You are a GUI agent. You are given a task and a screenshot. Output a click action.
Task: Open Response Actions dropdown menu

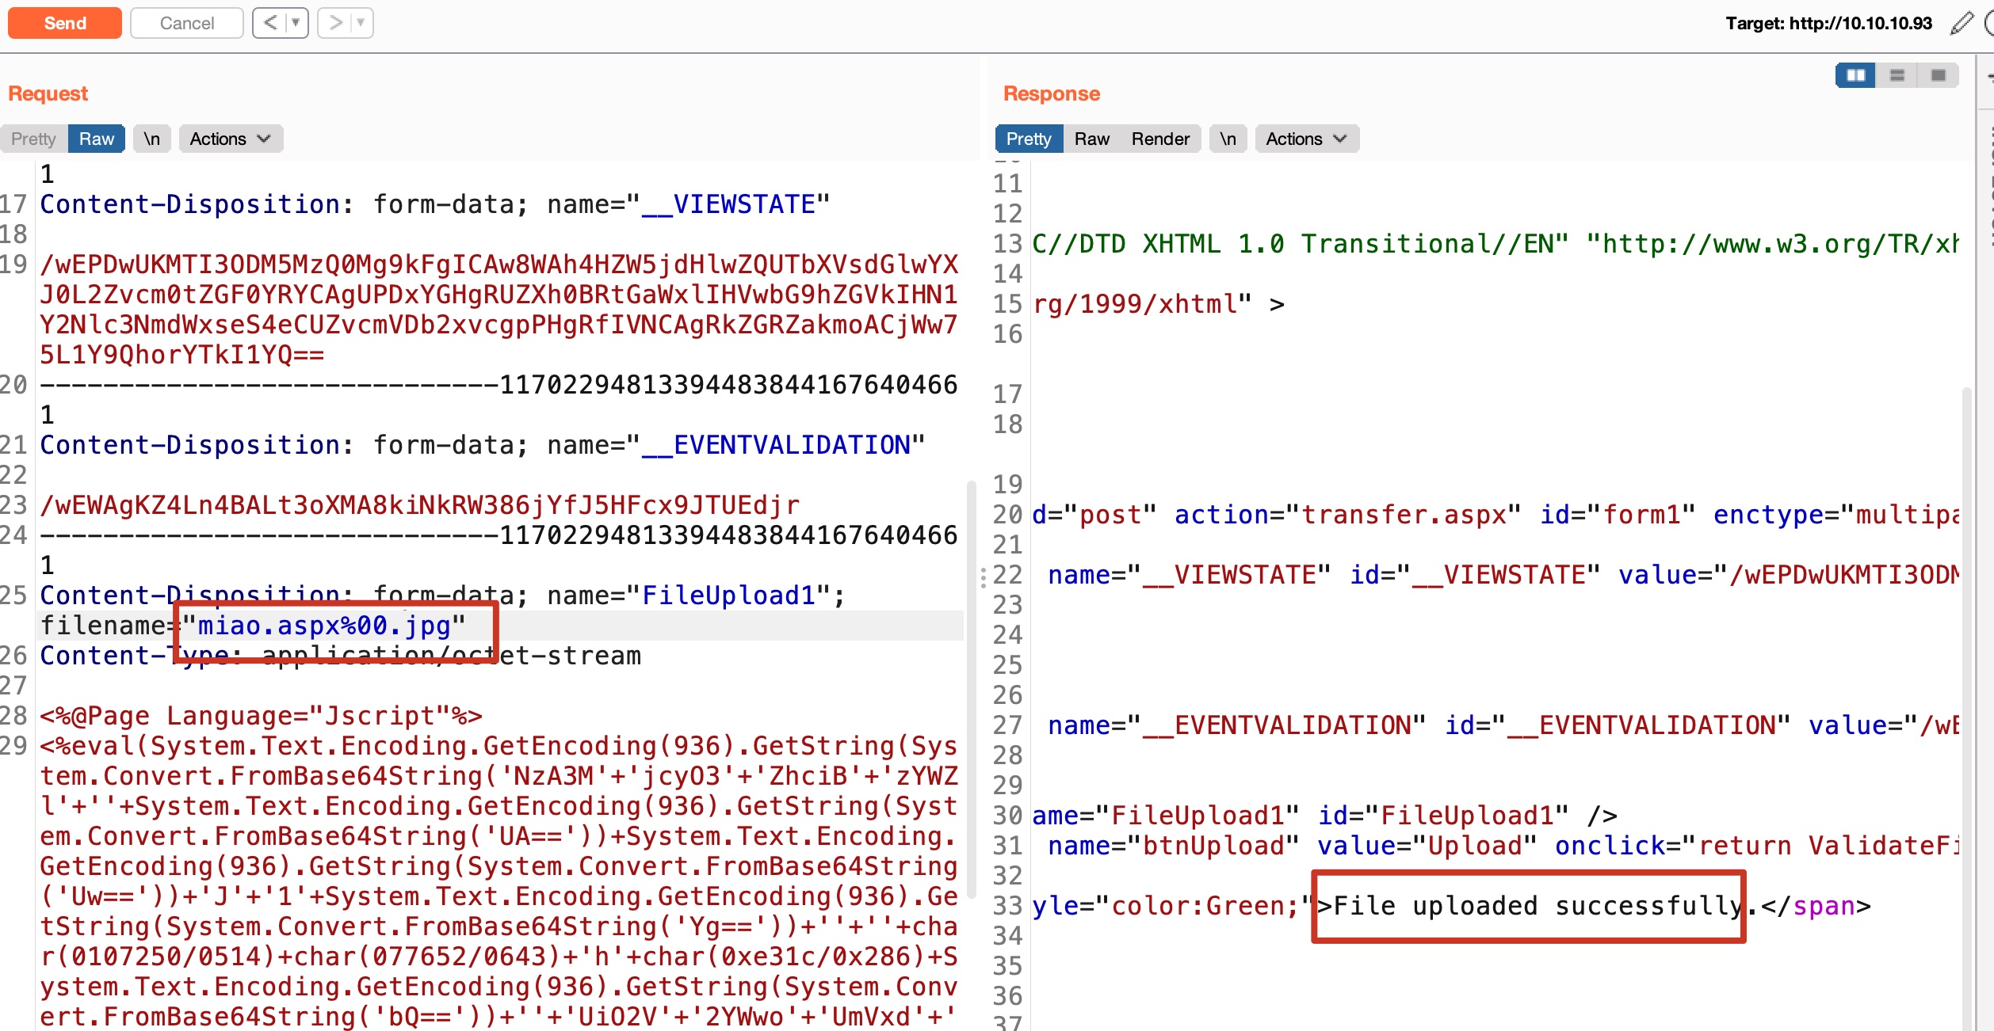click(x=1306, y=139)
